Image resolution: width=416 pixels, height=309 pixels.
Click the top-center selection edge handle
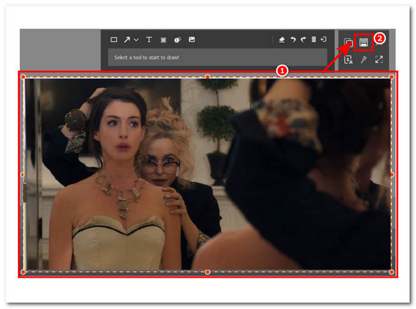click(x=207, y=77)
